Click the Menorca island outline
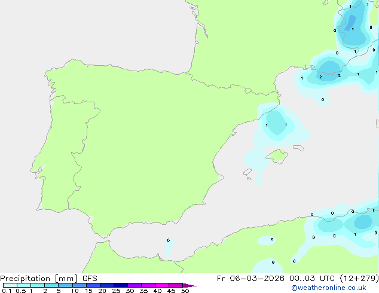This screenshot has width=379, height=293. 299,148
